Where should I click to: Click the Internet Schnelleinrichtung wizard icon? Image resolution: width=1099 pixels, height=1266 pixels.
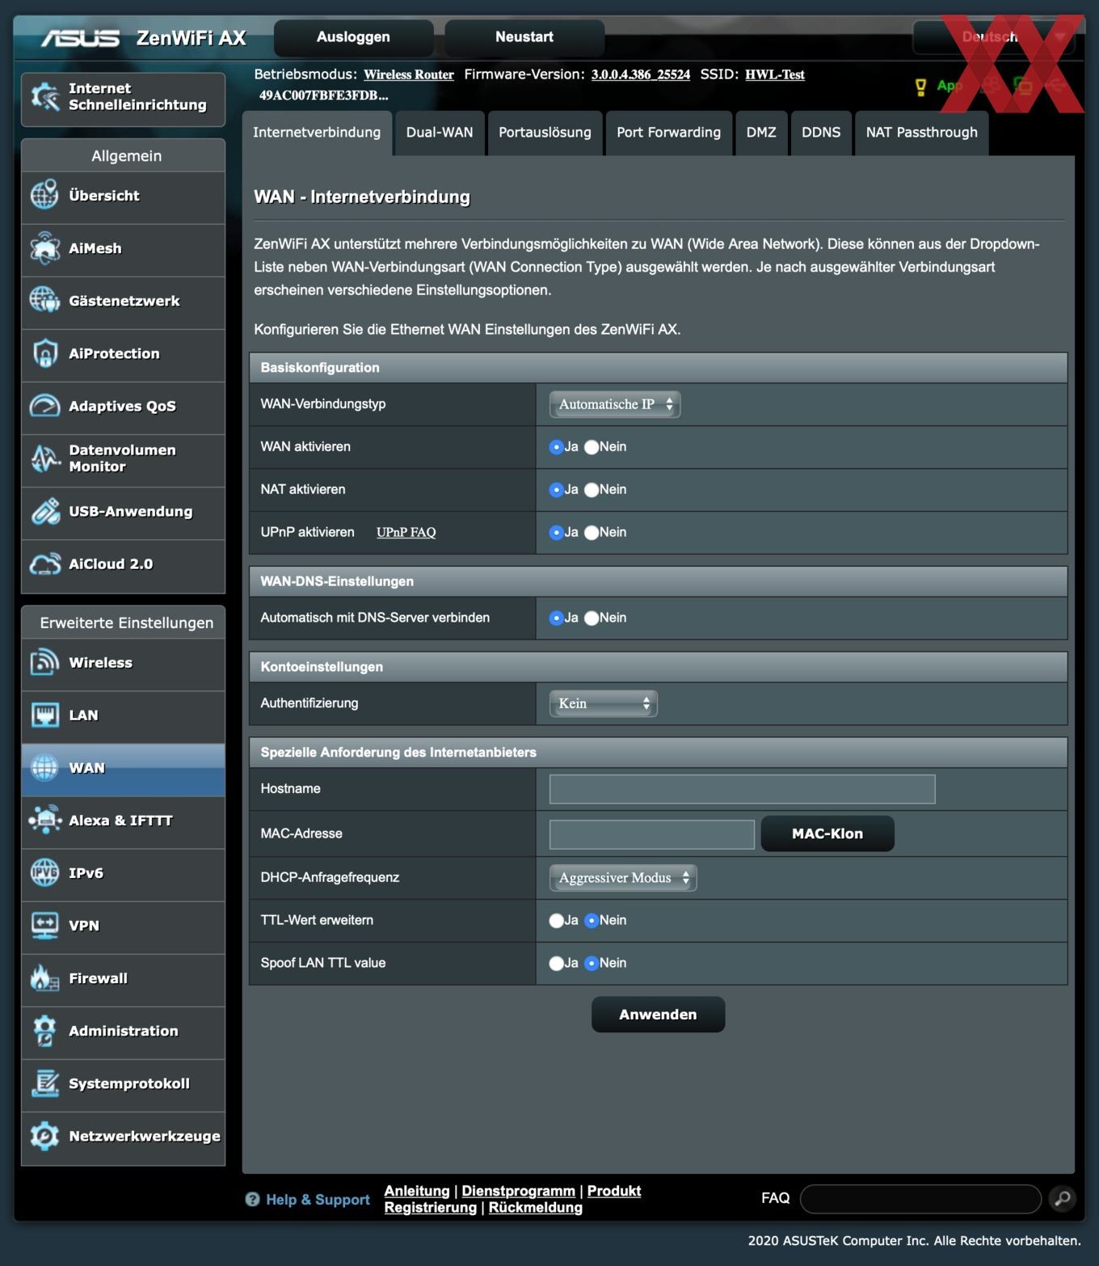pyautogui.click(x=45, y=97)
